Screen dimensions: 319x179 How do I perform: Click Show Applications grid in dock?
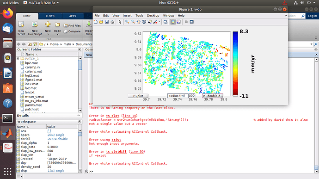click(x=8, y=172)
